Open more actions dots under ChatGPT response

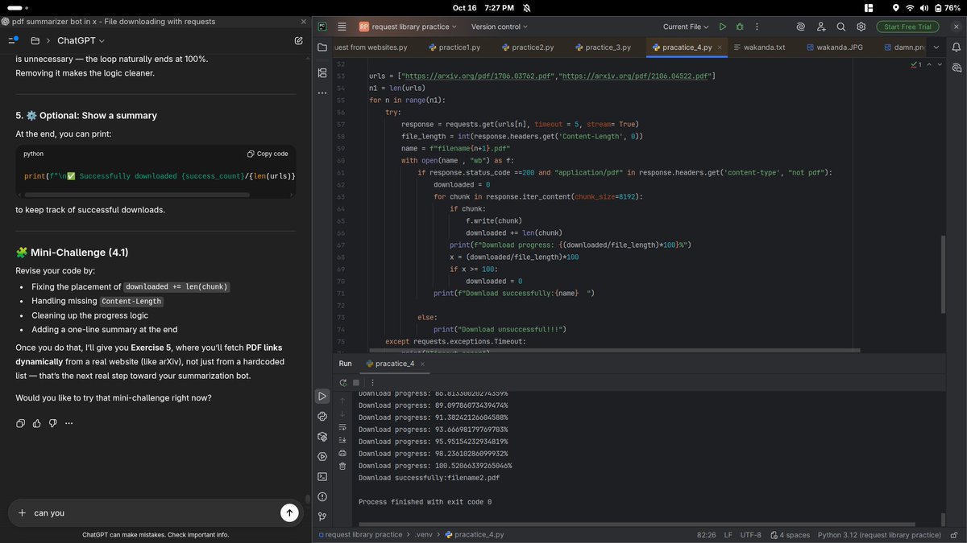69,423
